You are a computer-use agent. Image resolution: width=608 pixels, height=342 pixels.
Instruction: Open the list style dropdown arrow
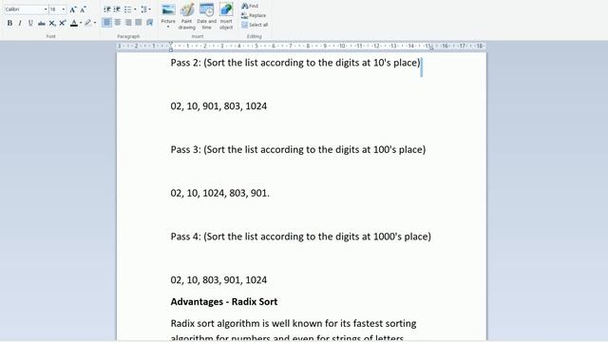click(135, 9)
